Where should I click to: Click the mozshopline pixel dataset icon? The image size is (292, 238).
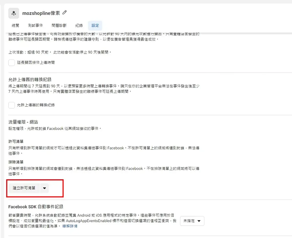click(14, 13)
